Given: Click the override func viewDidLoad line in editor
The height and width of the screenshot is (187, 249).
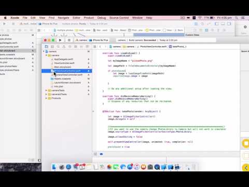Looking at the screenshot, I should (x=121, y=53).
